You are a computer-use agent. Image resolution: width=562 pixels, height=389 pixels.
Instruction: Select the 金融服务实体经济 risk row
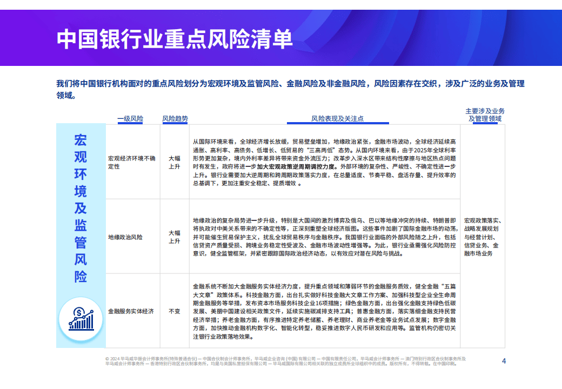(131, 311)
